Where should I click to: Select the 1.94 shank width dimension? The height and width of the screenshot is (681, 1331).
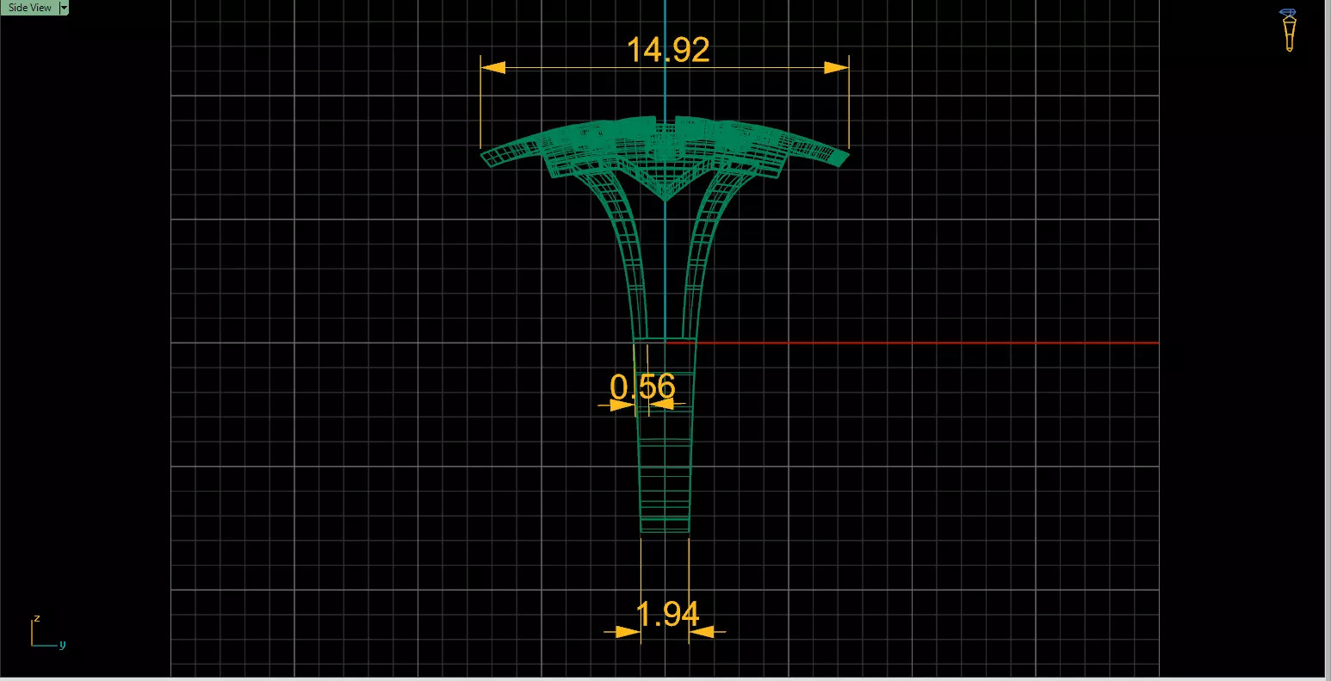(667, 615)
